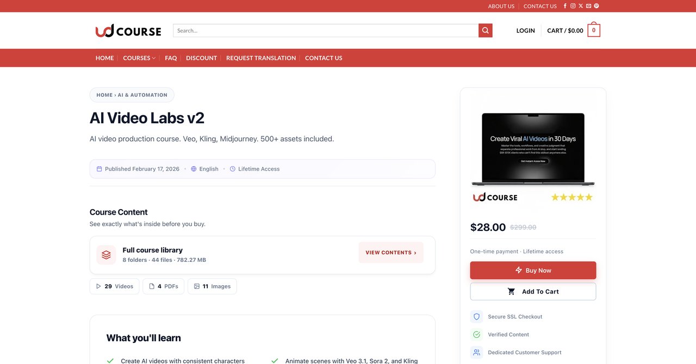The height and width of the screenshot is (364, 696).
Task: Click the clock icon beside Lifetime Access
Action: point(233,169)
